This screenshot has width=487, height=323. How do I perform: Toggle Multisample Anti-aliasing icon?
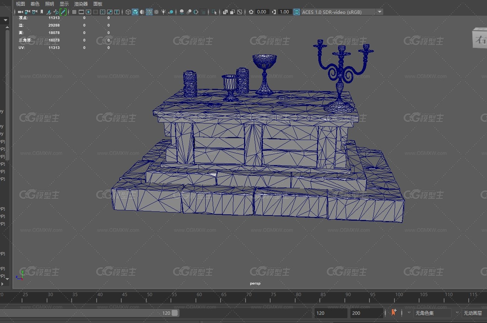[x=196, y=12]
